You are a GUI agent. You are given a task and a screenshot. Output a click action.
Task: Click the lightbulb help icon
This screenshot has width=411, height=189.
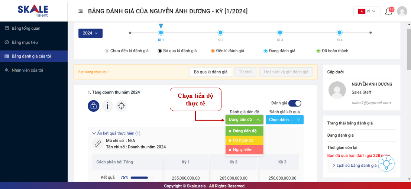386,163
